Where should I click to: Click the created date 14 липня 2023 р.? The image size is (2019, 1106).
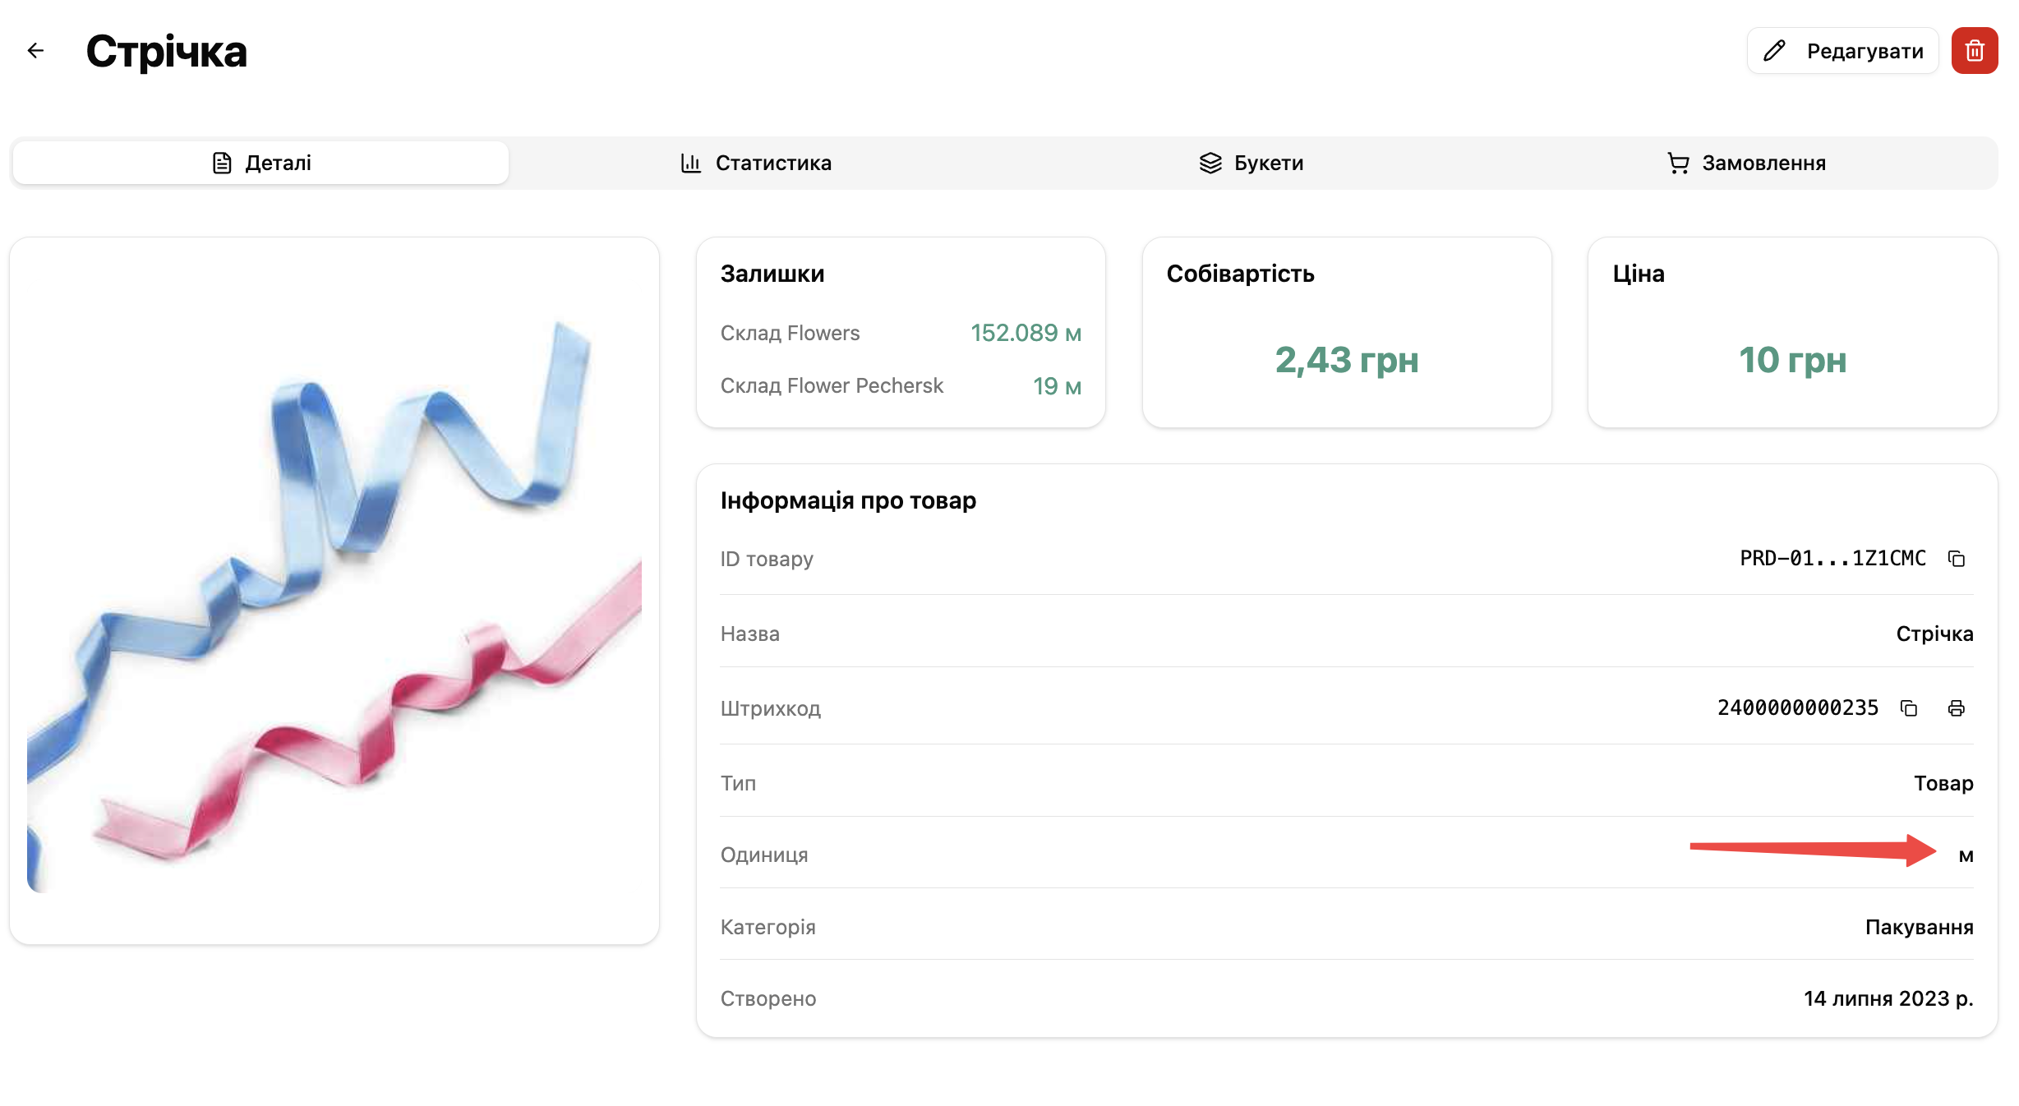[1888, 998]
